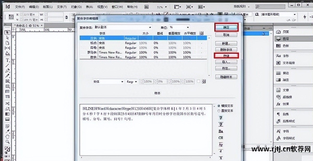Select the Pencil tool
The width and height of the screenshot is (313, 161).
pos(8,76)
